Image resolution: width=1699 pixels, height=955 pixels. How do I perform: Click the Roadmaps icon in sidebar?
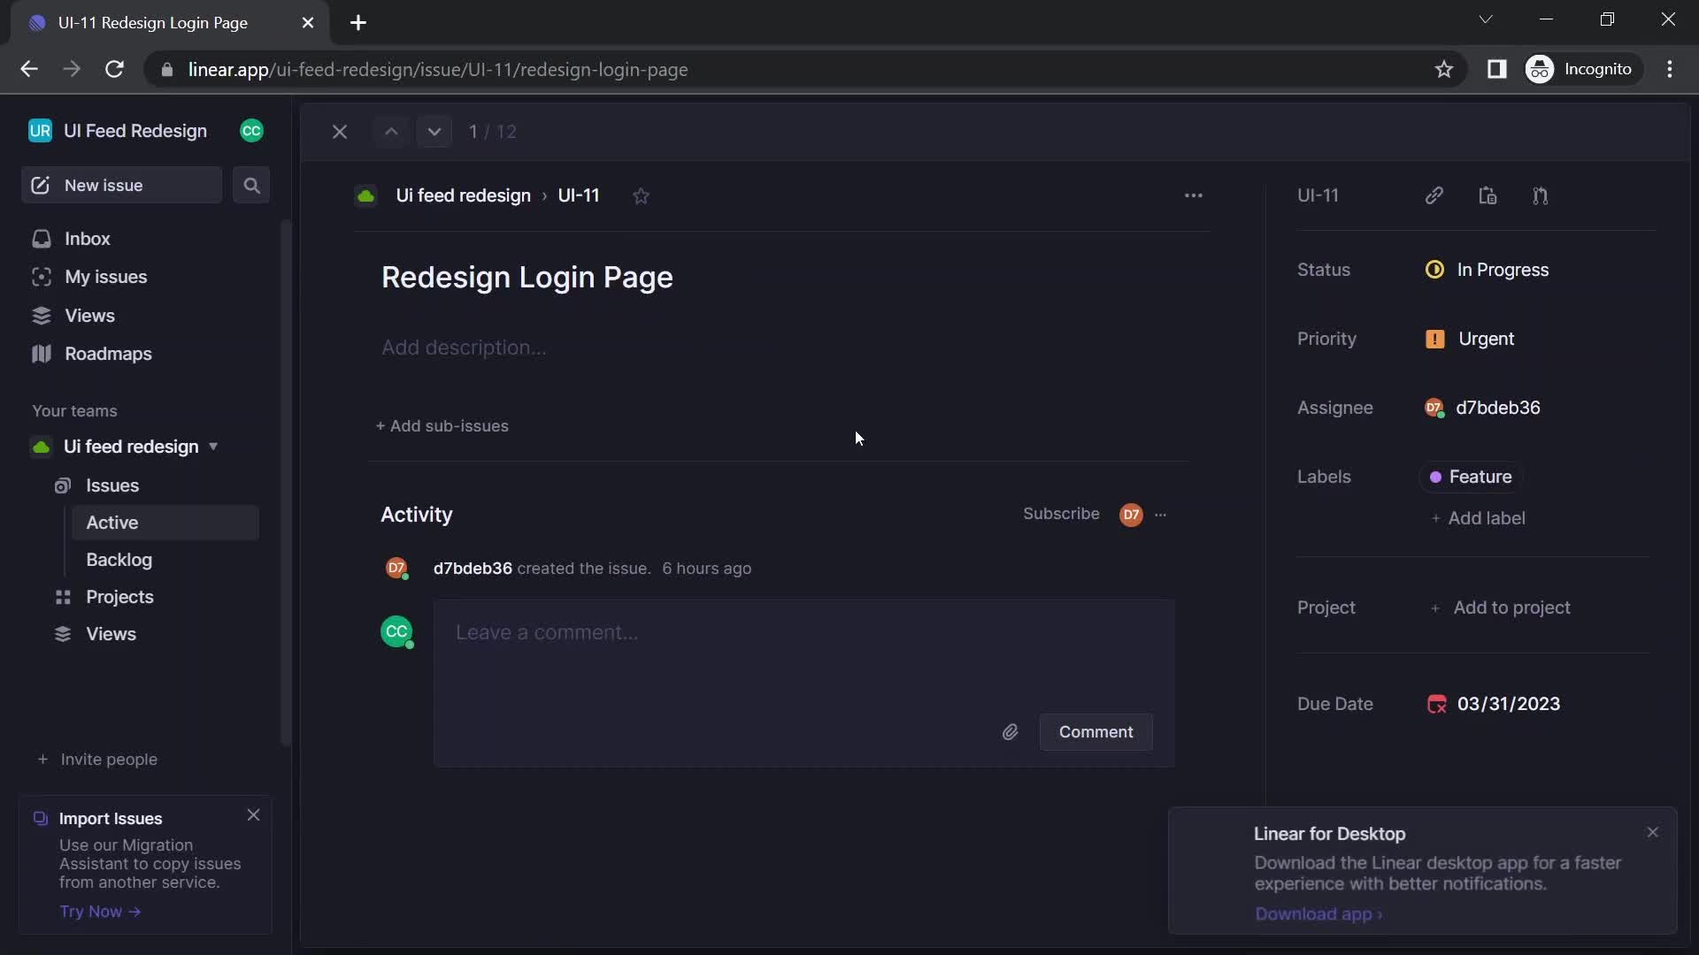coord(41,352)
